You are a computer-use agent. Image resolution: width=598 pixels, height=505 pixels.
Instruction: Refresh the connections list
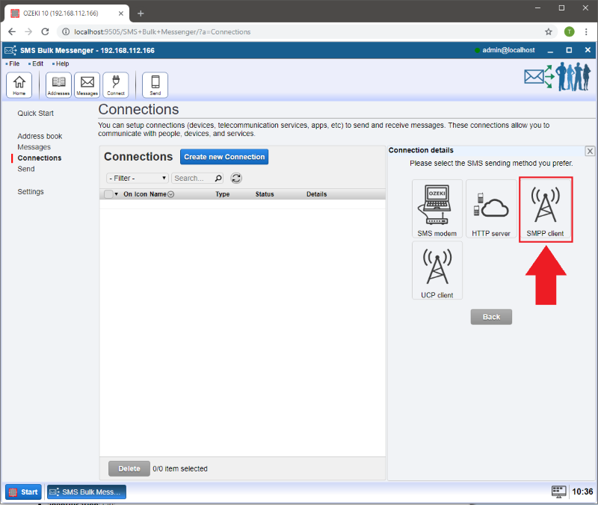click(x=236, y=179)
